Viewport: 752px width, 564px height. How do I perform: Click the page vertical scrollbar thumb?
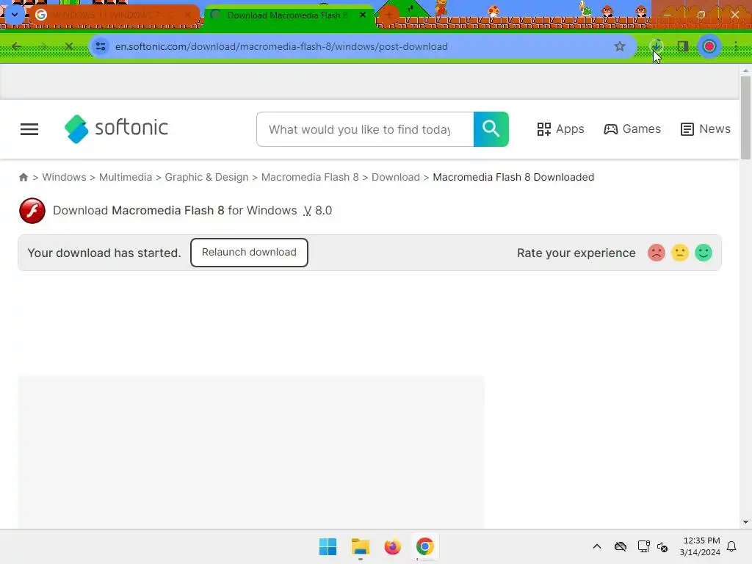(745, 117)
